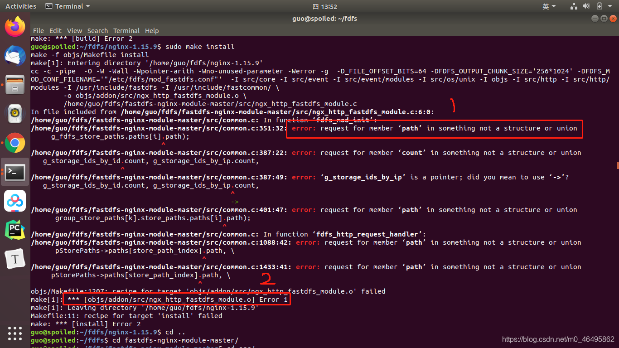619x348 pixels.
Task: Open the Help menu
Action: coord(152,31)
